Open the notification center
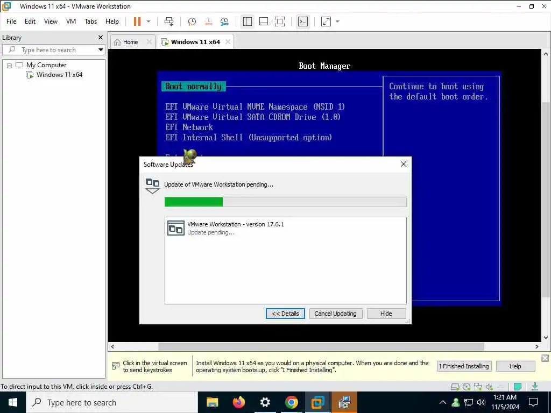 533,402
